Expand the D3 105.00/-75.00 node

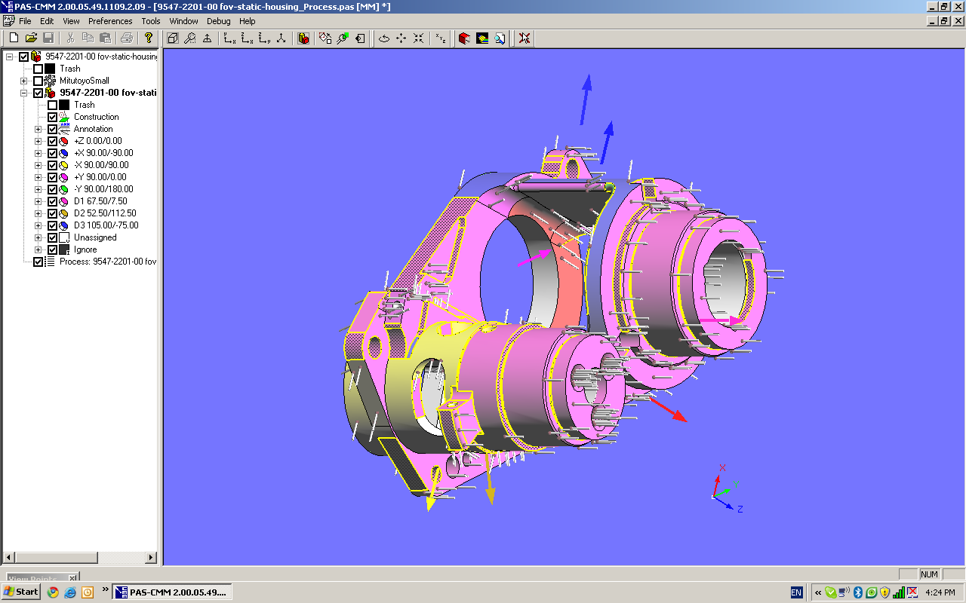pos(38,225)
